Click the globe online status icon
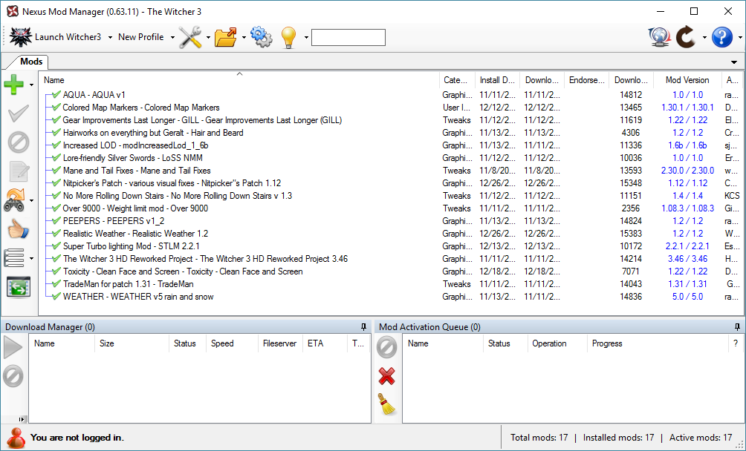The image size is (746, 451). click(x=659, y=37)
